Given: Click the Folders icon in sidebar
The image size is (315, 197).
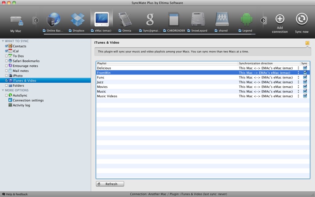Looking at the screenshot, I should click(x=10, y=85).
